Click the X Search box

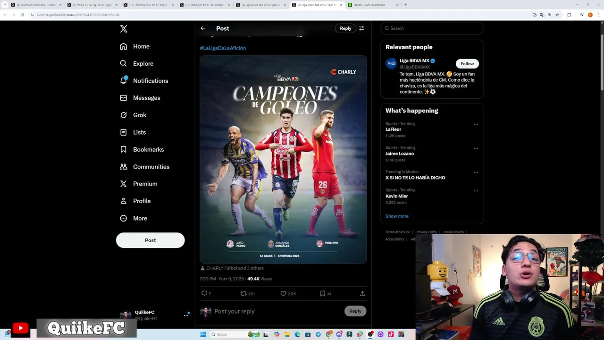coord(432,28)
